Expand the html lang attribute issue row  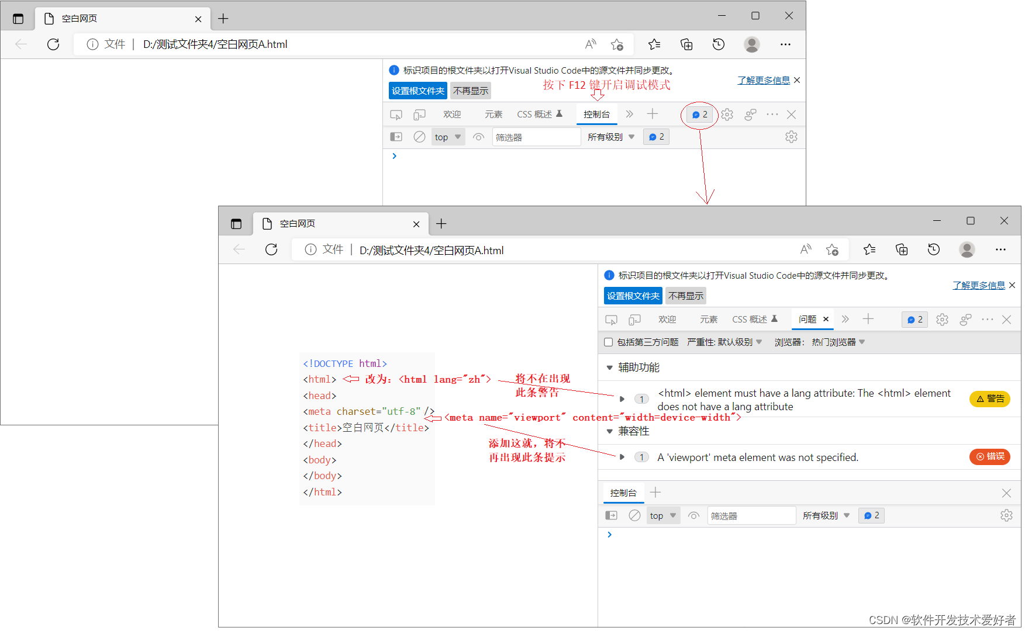click(622, 399)
